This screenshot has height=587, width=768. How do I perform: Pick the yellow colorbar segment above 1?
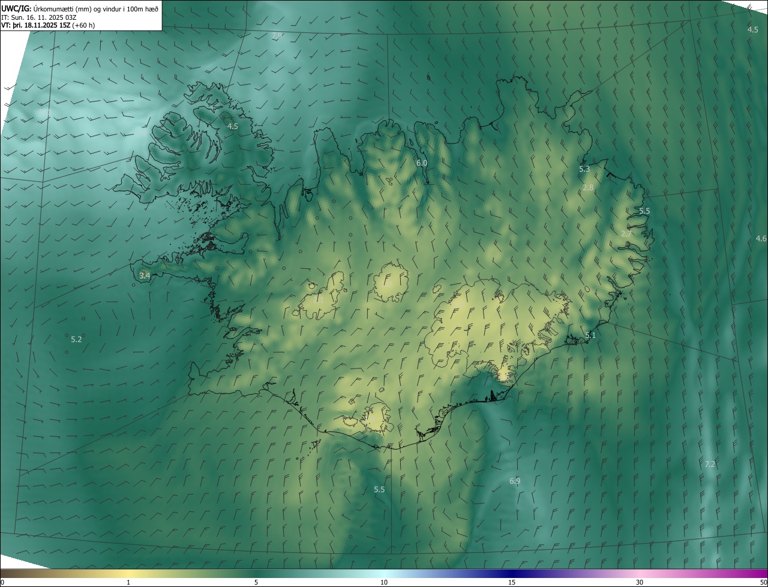128,574
